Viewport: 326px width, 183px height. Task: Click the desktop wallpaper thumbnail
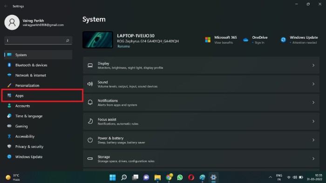point(98,40)
